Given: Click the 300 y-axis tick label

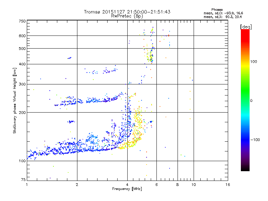Looking at the screenshot, I should coord(22,84).
